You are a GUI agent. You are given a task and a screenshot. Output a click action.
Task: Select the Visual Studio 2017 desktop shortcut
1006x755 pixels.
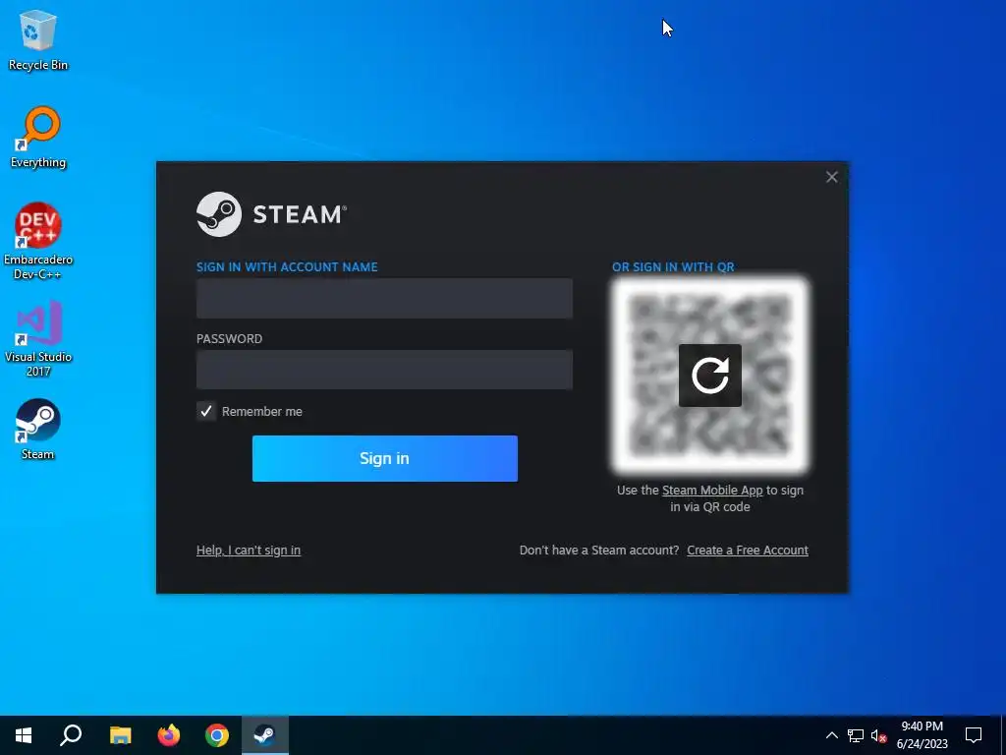38,339
